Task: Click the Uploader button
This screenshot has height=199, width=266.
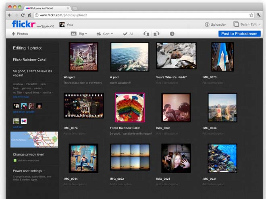Action: 215,25
